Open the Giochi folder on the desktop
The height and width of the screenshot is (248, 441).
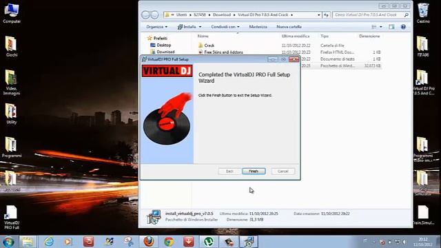point(12,46)
